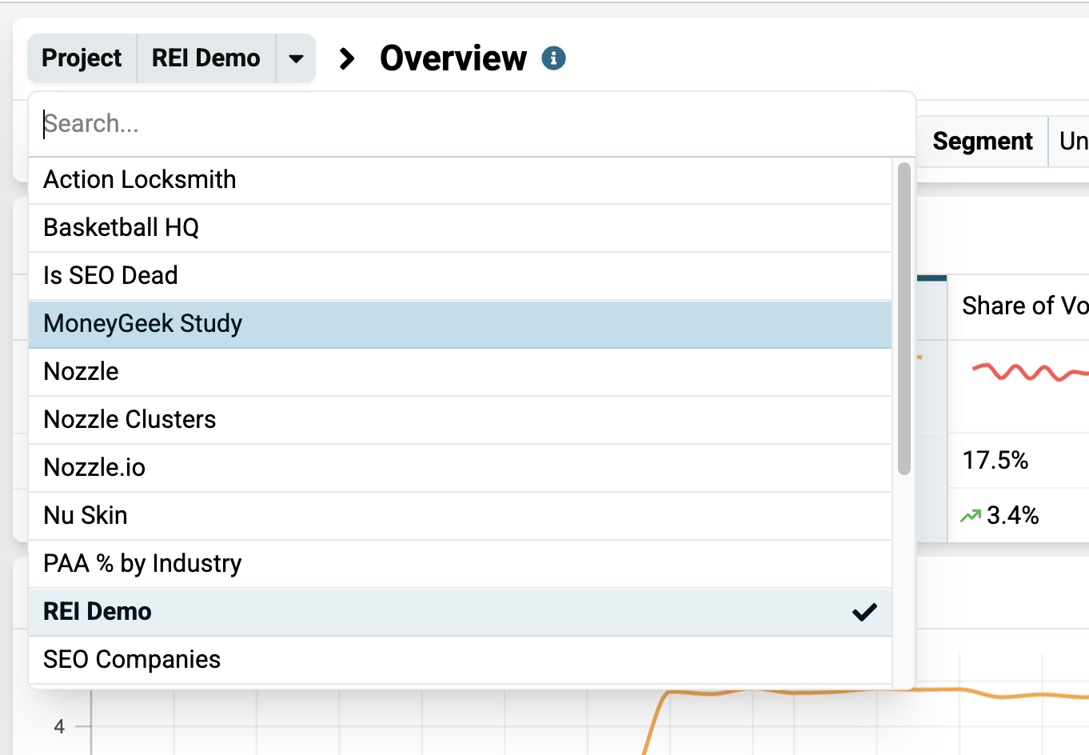The height and width of the screenshot is (755, 1089).
Task: Select PAA % by Industry project
Action: 460,564
